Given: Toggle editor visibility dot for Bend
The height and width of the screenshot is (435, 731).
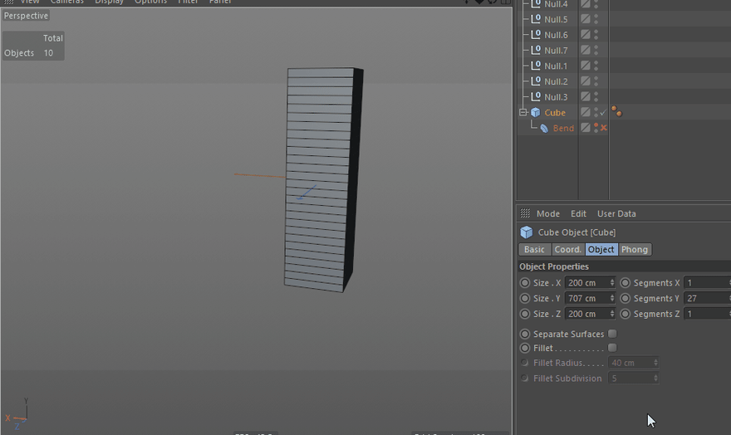Looking at the screenshot, I should 596,125.
